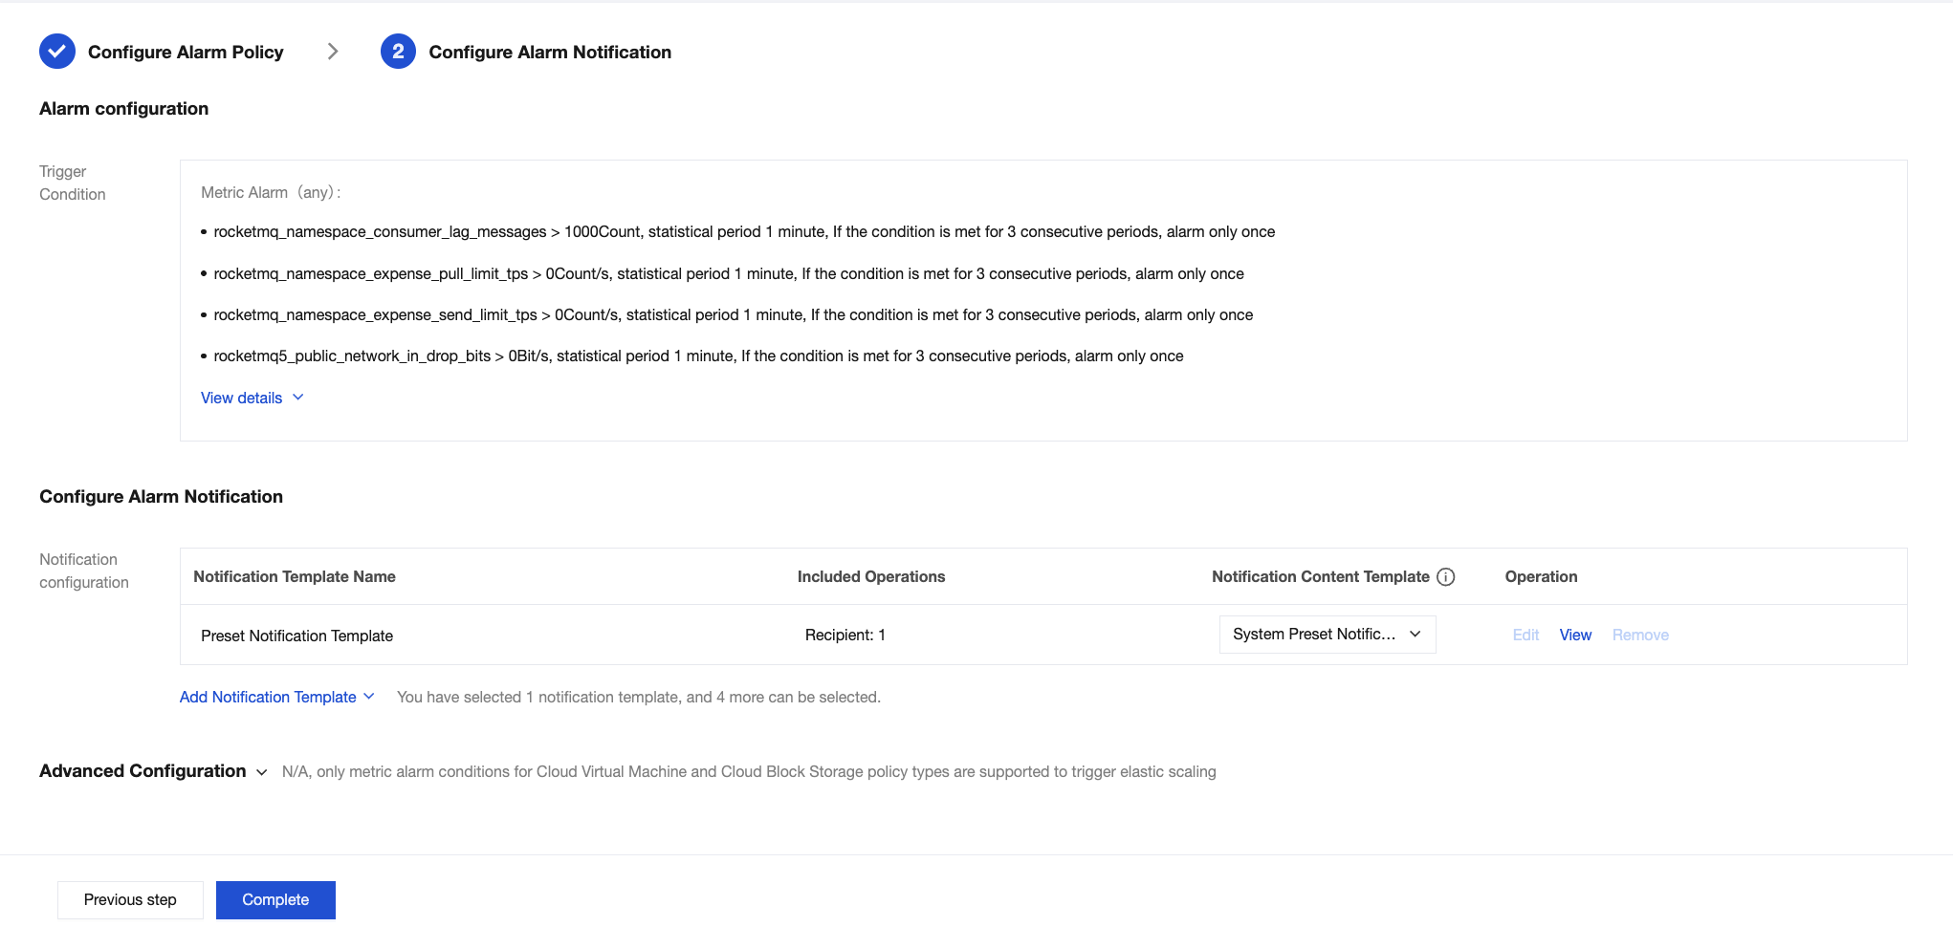Screen dimensions: 1953x927
Task: Click the step 2 number circle
Action: point(398,52)
